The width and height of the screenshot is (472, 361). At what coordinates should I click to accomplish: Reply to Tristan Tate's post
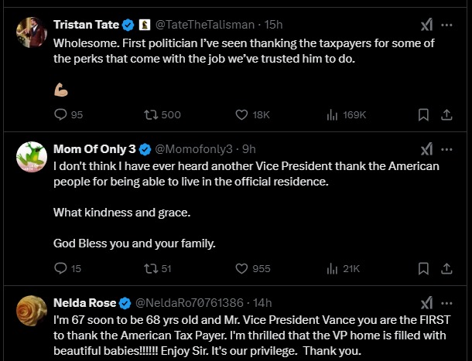[61, 114]
